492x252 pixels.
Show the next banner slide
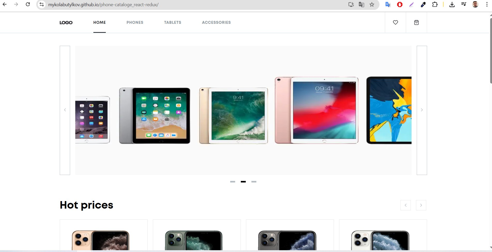tap(422, 110)
